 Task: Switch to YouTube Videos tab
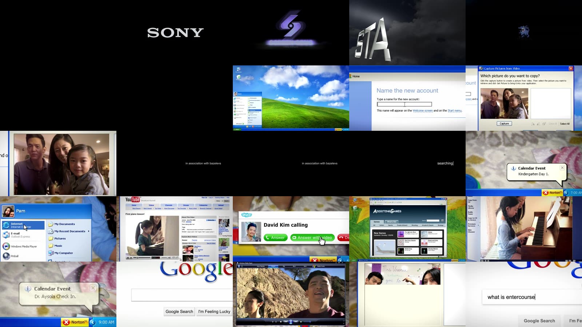tap(151, 205)
